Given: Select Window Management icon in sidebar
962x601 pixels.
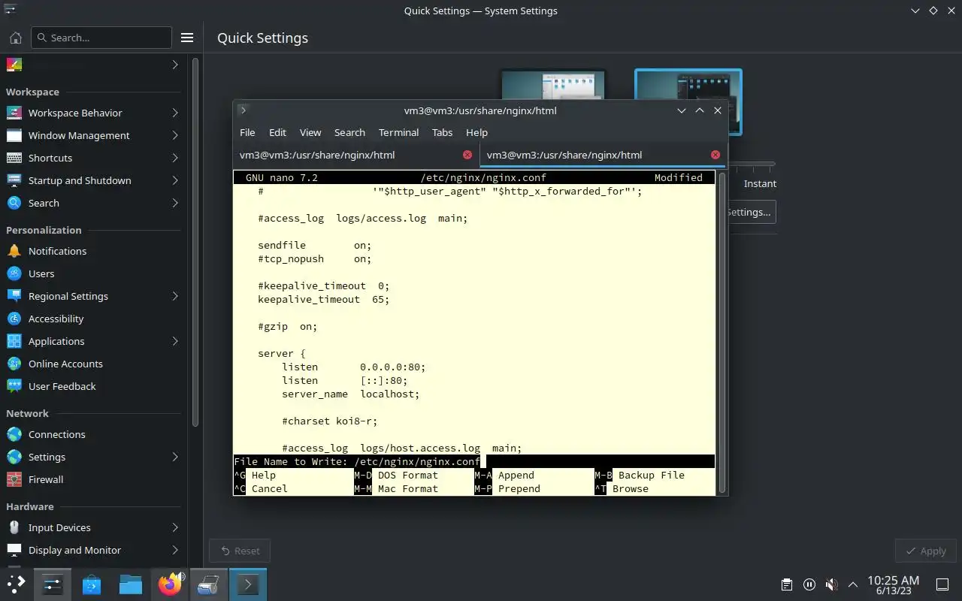Looking at the screenshot, I should (x=14, y=135).
